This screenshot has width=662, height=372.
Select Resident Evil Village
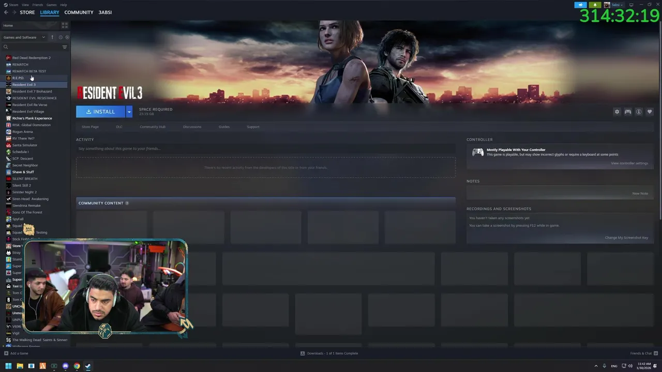[x=28, y=112]
